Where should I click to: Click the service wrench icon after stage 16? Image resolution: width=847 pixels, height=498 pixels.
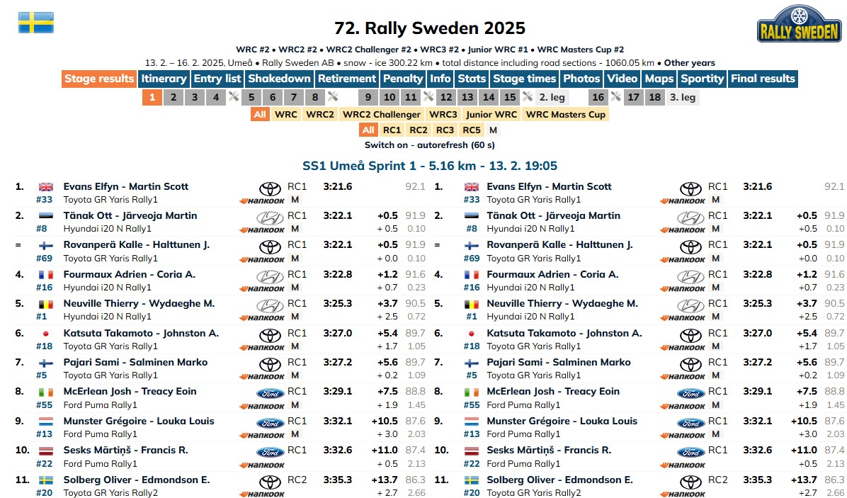(615, 97)
